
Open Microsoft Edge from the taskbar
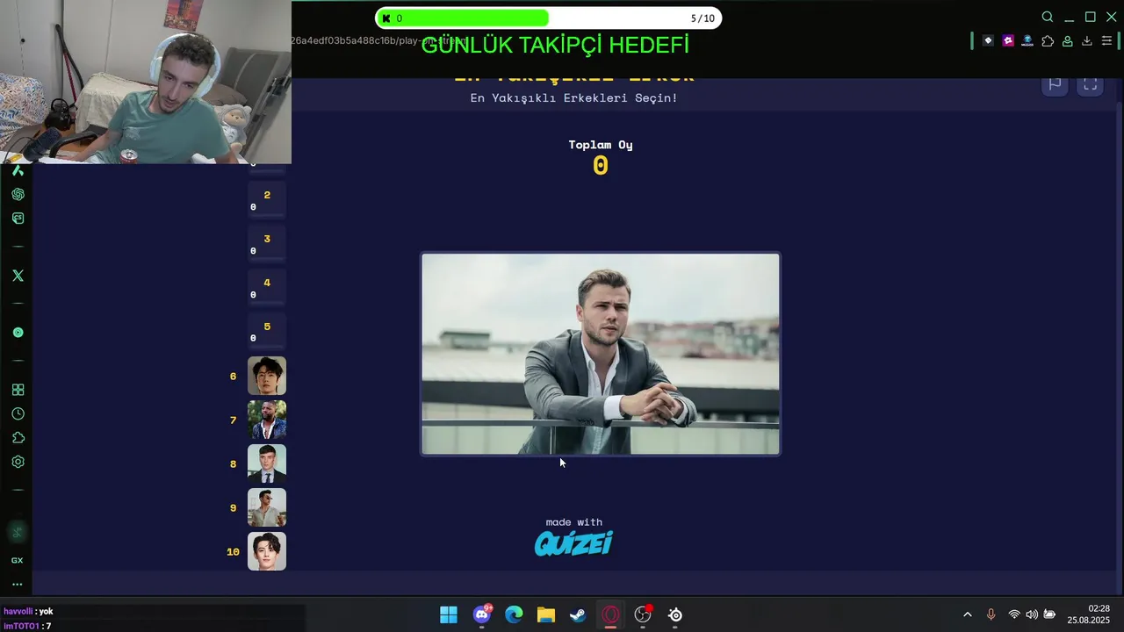514,614
